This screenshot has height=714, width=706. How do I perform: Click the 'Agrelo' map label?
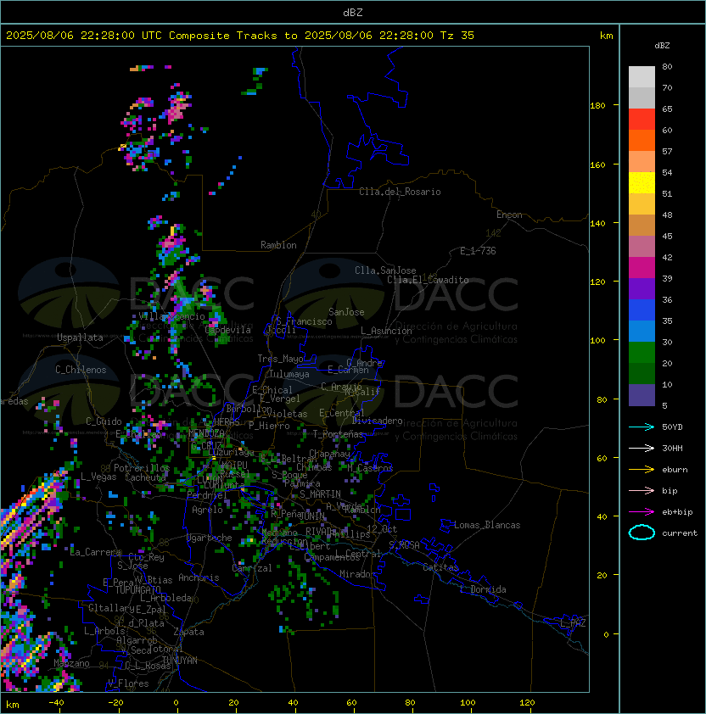tap(207, 510)
